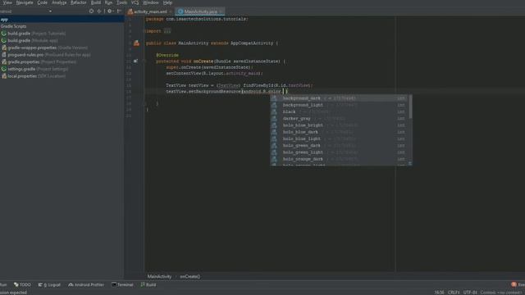The width and height of the screenshot is (525, 295).
Task: Open the VCS menu
Action: click(135, 2)
